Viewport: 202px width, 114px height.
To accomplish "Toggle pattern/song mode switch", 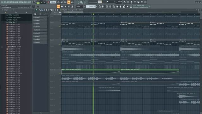I will pyautogui.click(x=38, y=2).
